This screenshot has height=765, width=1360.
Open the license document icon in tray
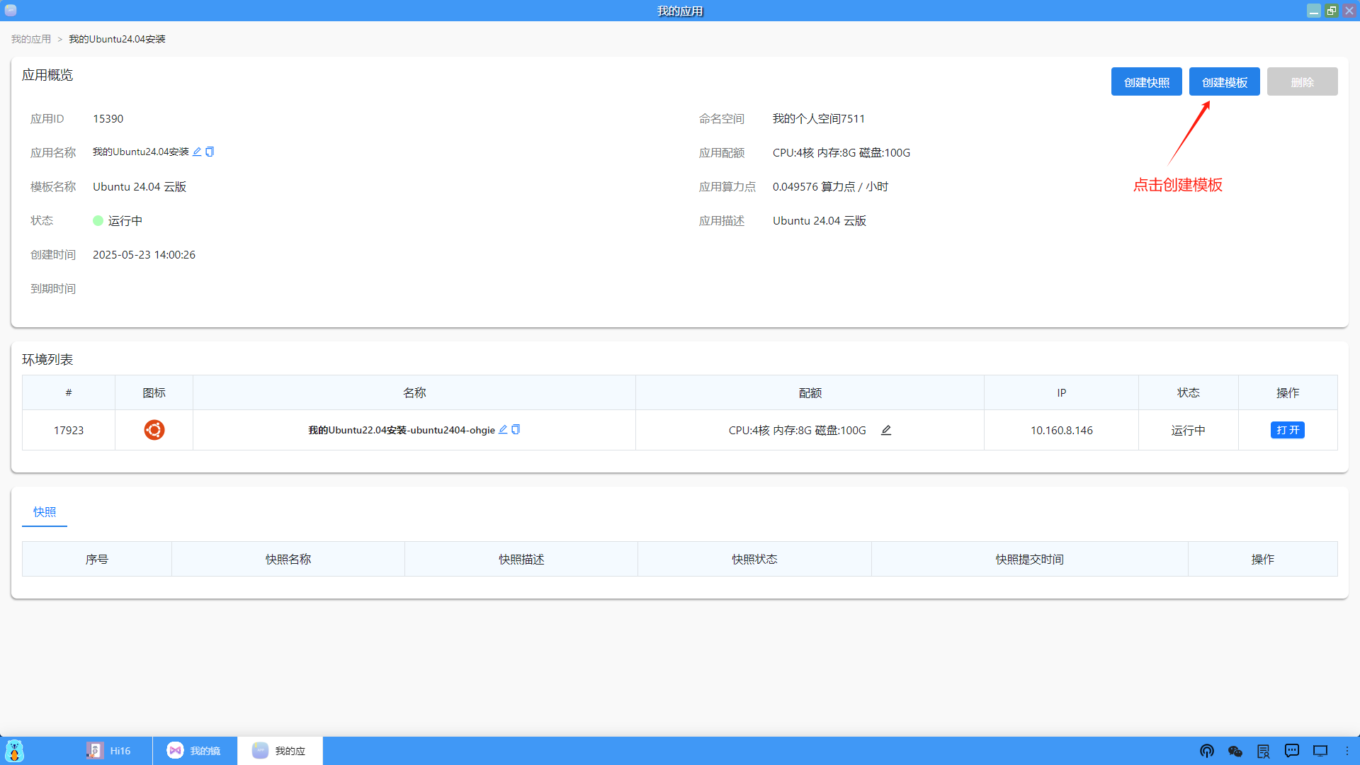(1264, 751)
